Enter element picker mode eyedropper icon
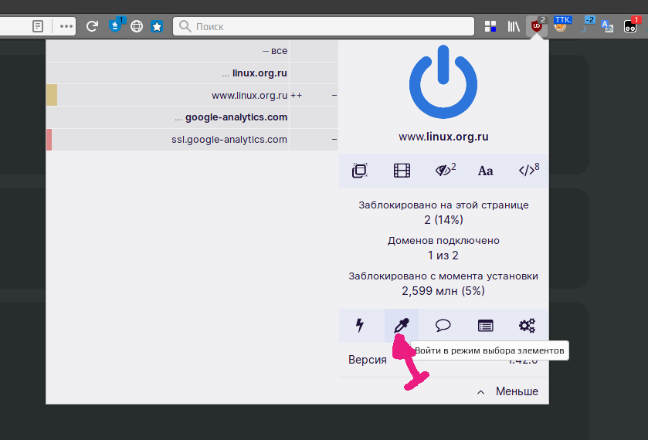The image size is (648, 440). tap(402, 326)
